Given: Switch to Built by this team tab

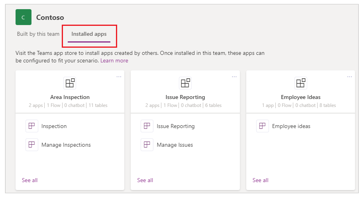Looking at the screenshot, I should (x=38, y=34).
